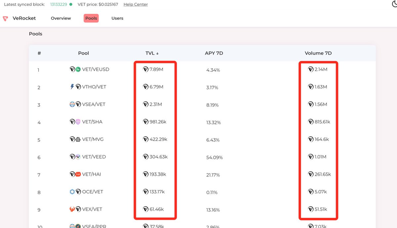Click APY value 0.11%
Image resolution: width=397 pixels, height=228 pixels.
pos(212,192)
